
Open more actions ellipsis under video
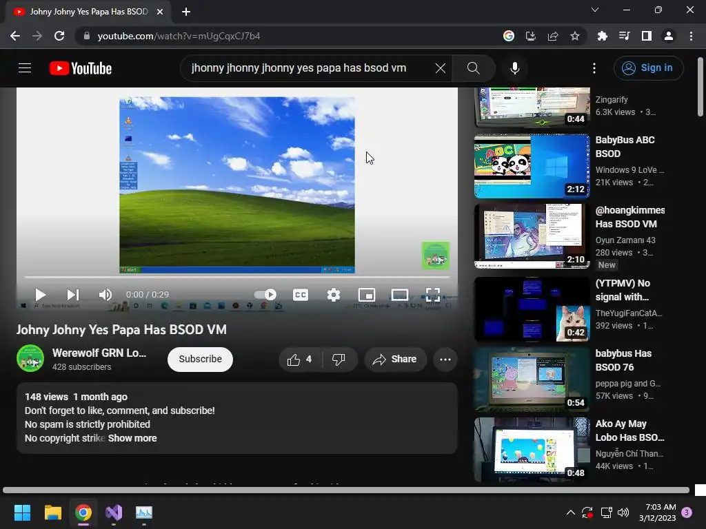445,359
